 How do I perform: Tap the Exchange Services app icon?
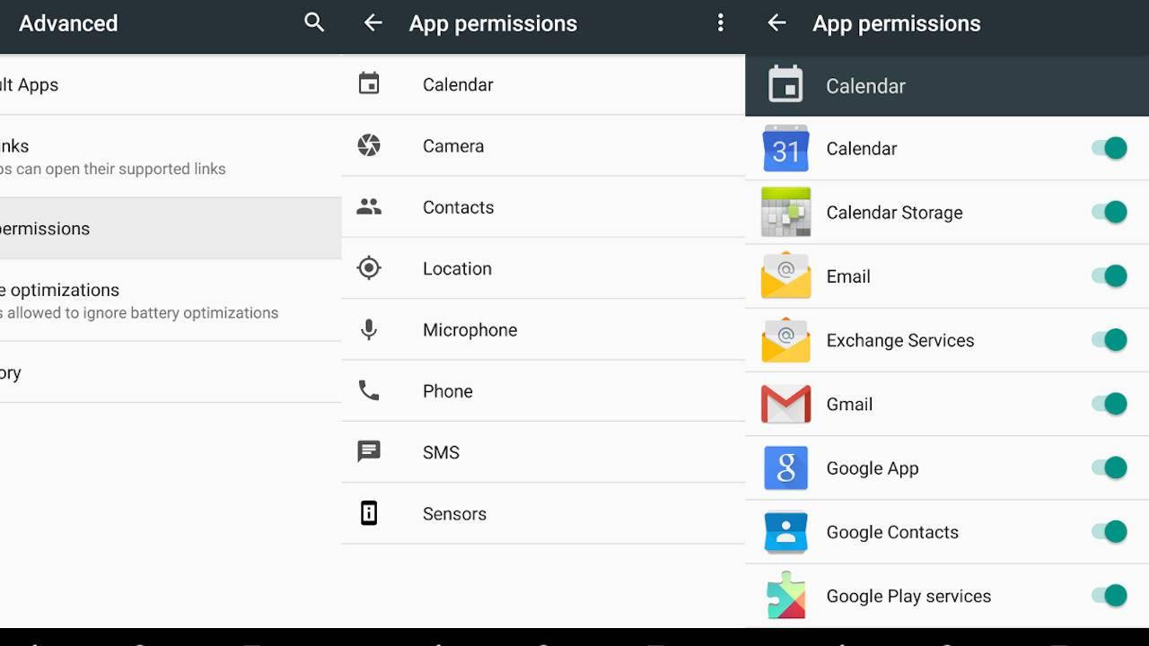[785, 340]
